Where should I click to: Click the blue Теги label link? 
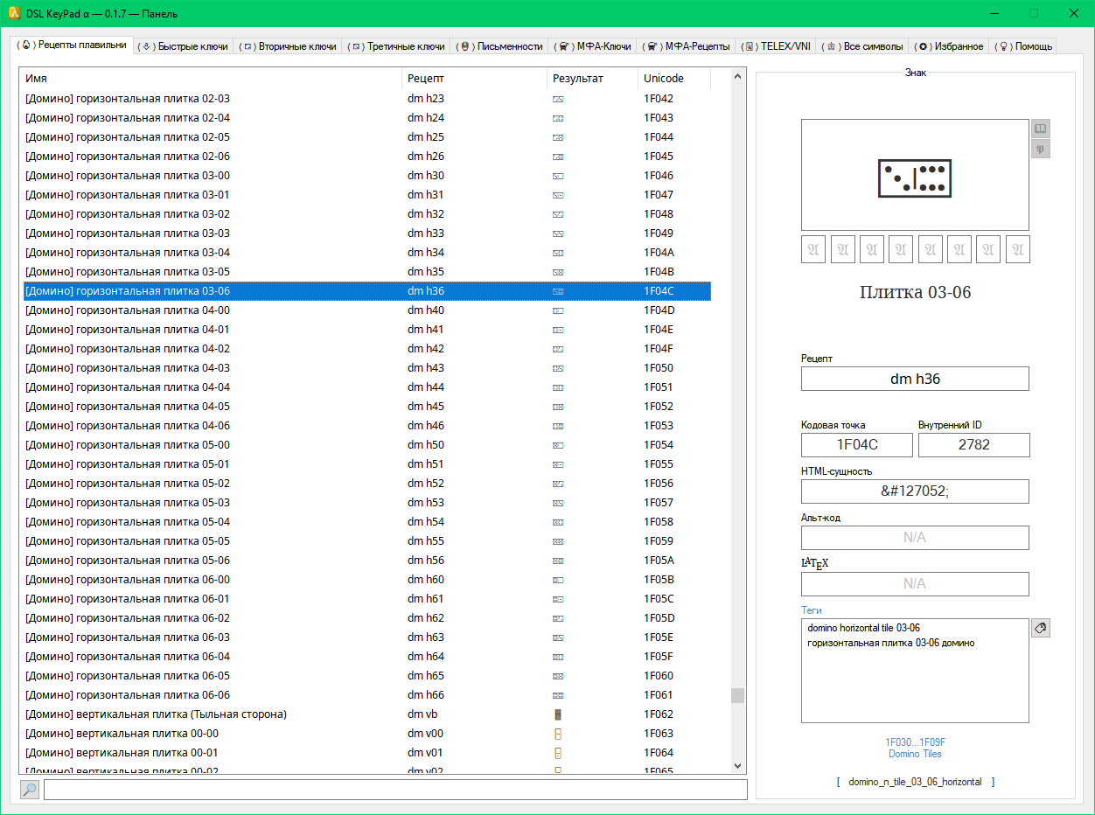pyautogui.click(x=812, y=610)
